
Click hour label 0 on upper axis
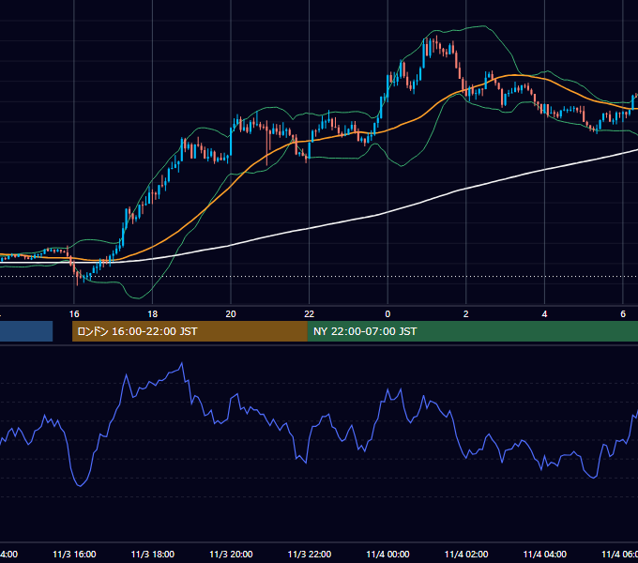point(387,314)
